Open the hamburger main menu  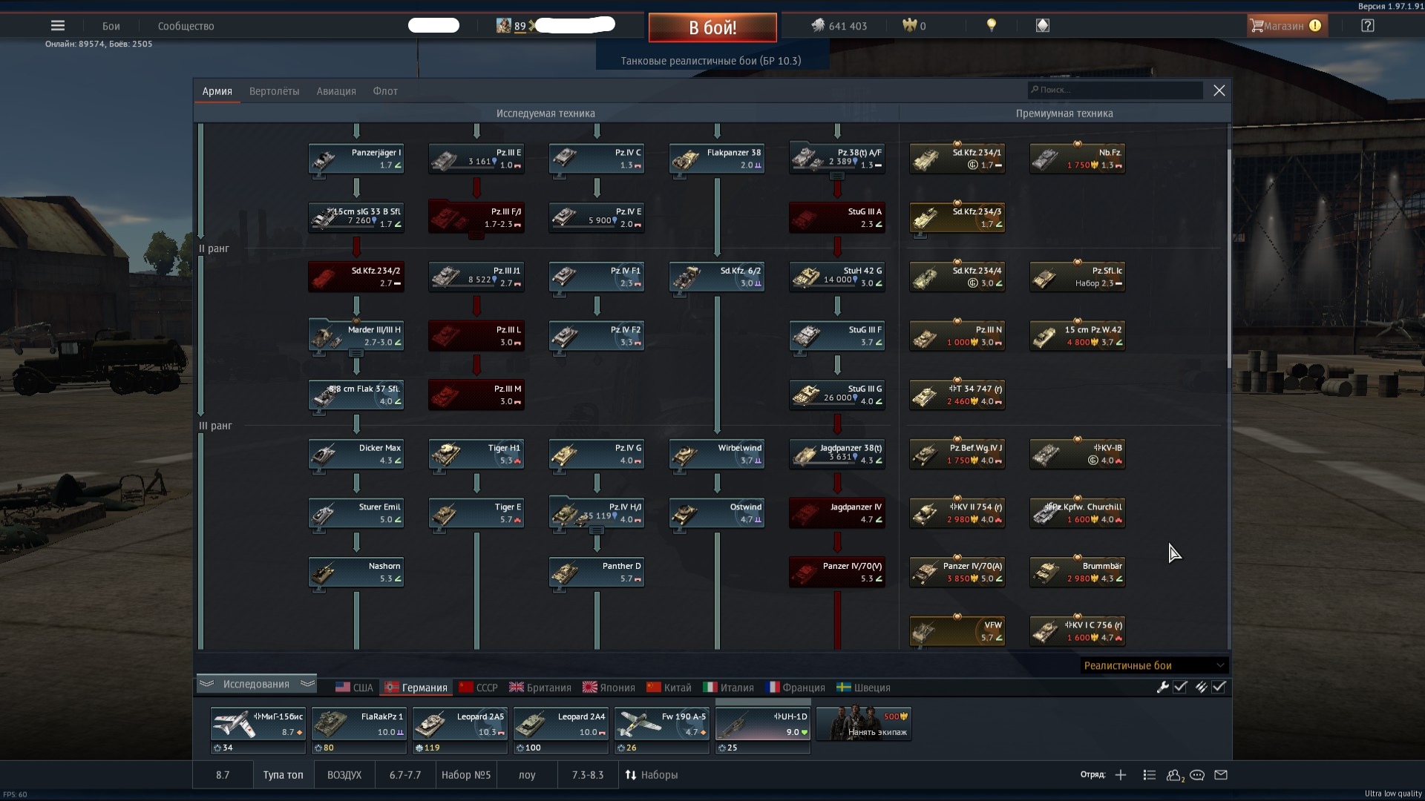(58, 25)
